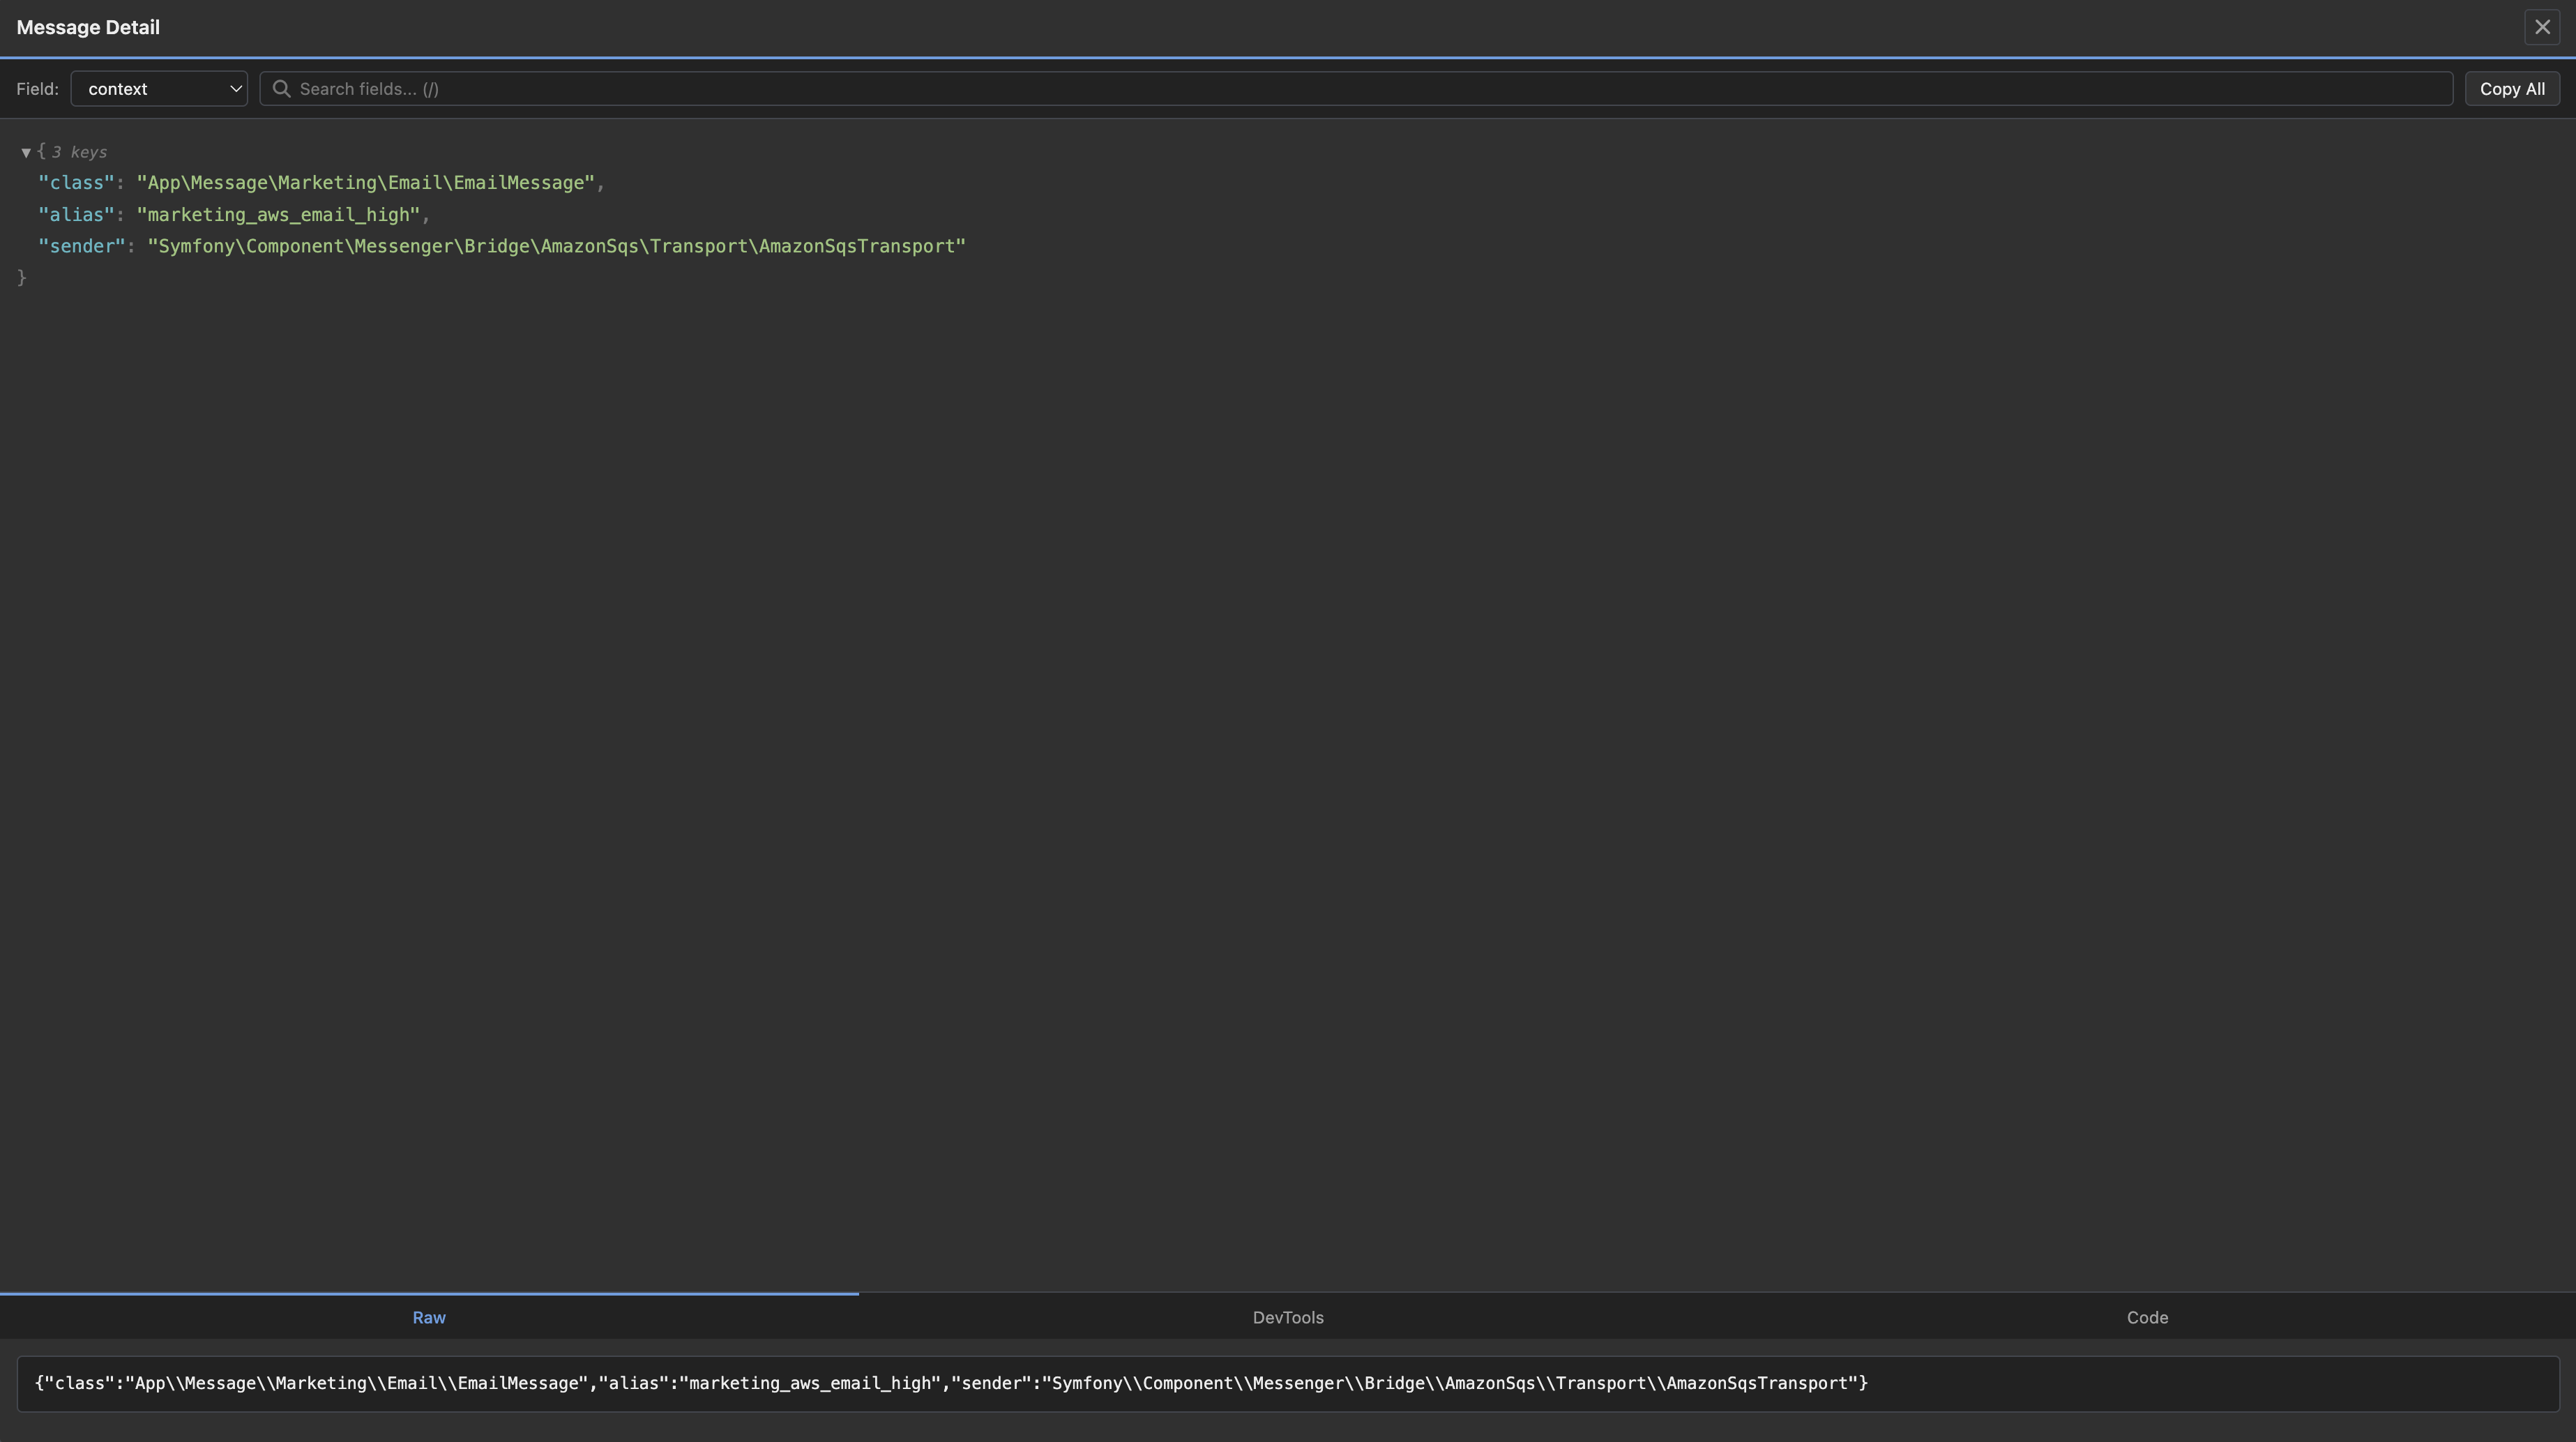Click the X icon to close Message Detail
This screenshot has height=1442, width=2576.
pos(2543,27)
